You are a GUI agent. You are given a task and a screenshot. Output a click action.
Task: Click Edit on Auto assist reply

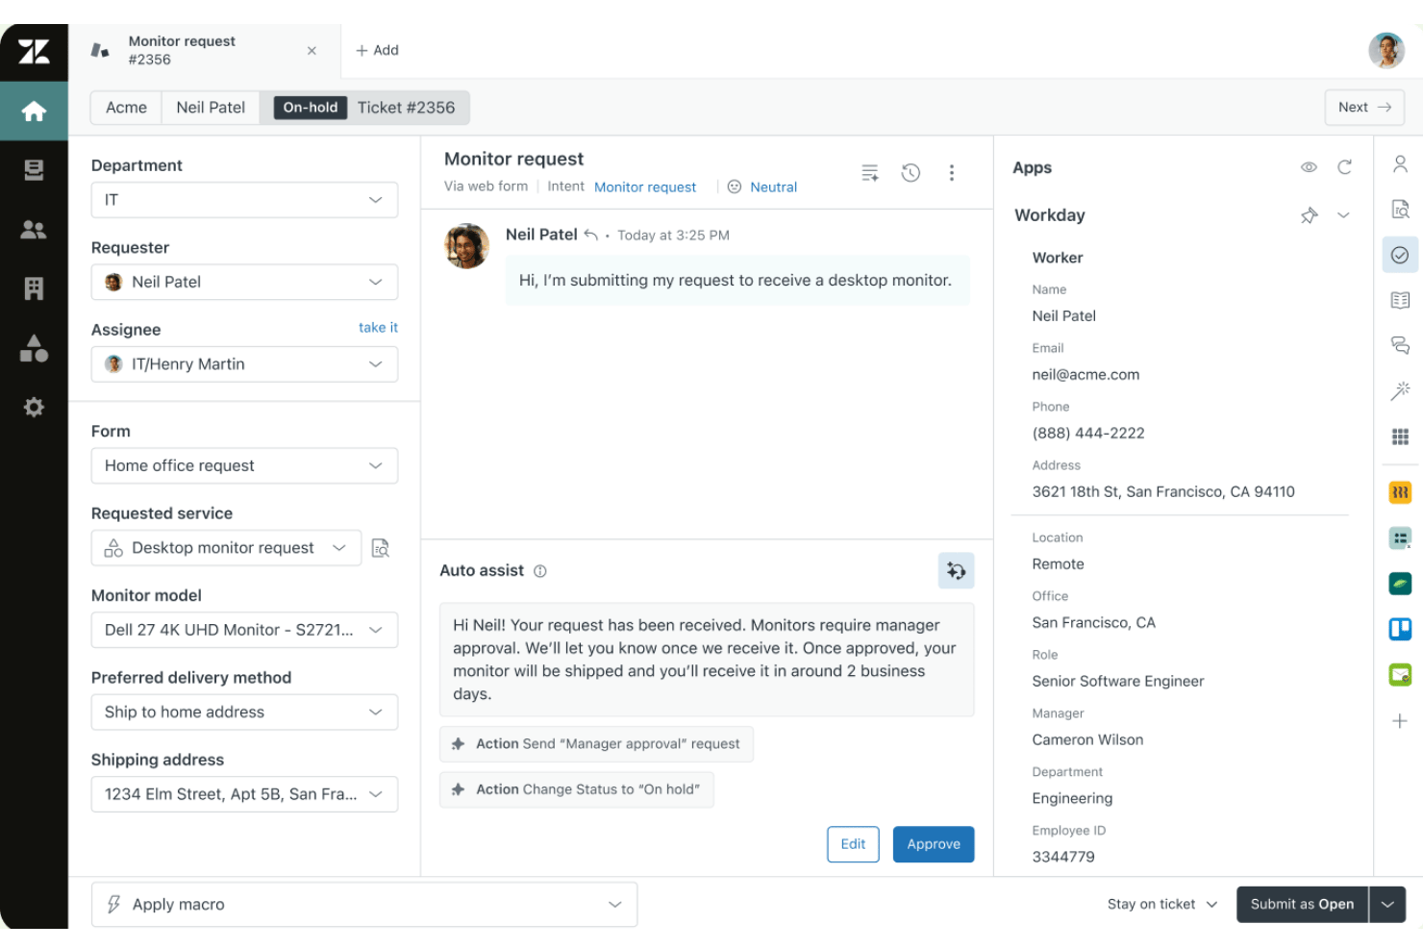[853, 844]
